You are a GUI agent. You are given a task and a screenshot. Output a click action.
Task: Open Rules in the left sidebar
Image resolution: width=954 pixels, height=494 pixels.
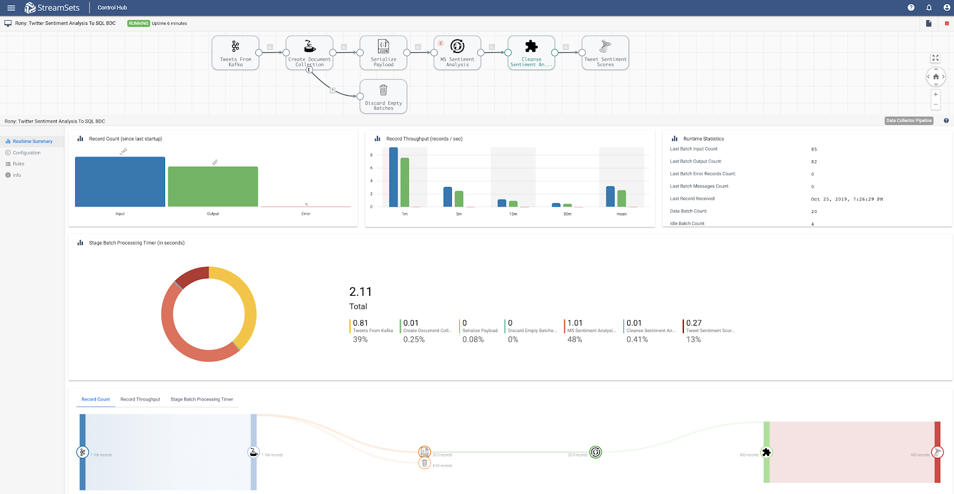tap(18, 164)
